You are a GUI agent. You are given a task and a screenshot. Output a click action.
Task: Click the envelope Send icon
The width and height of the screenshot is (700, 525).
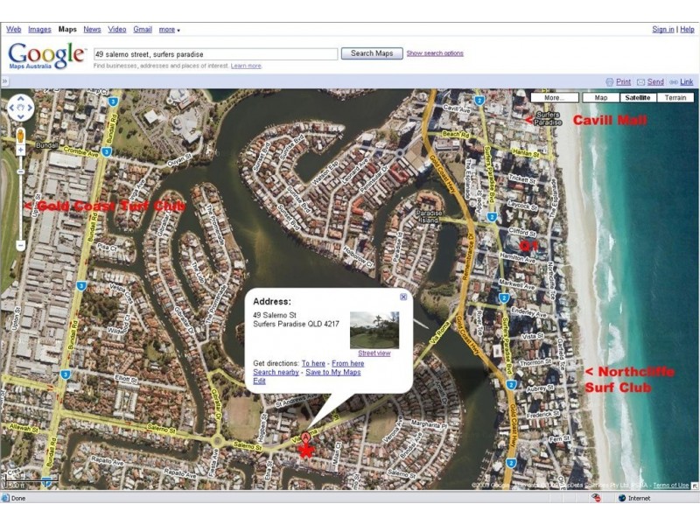tap(640, 82)
